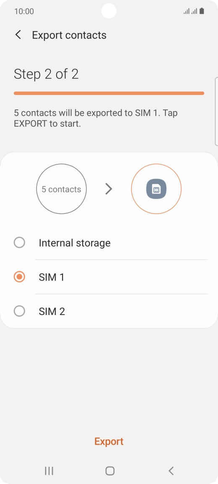Tap the signal strength indicators
Viewport: 218px width, 484px height.
pyautogui.click(x=190, y=12)
